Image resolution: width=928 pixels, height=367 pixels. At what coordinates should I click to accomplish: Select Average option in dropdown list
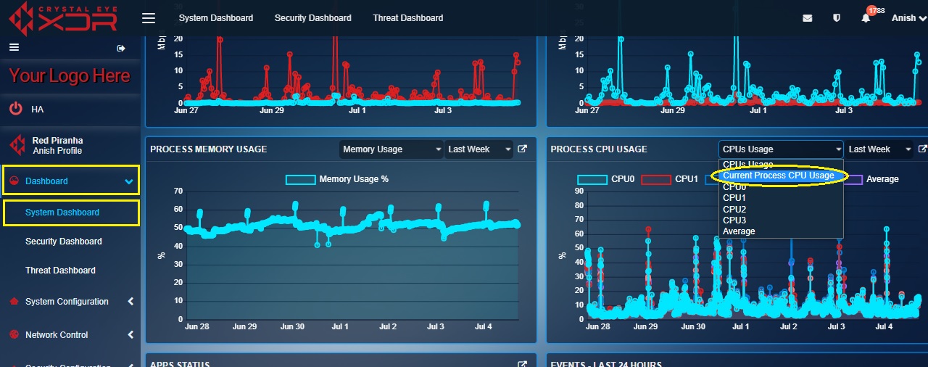point(781,231)
